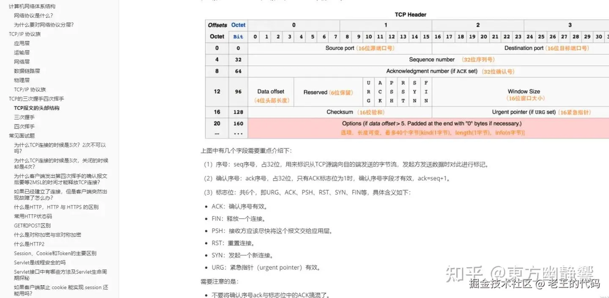Open Session、Cookie和Token的主要区别 entry

coord(55,254)
